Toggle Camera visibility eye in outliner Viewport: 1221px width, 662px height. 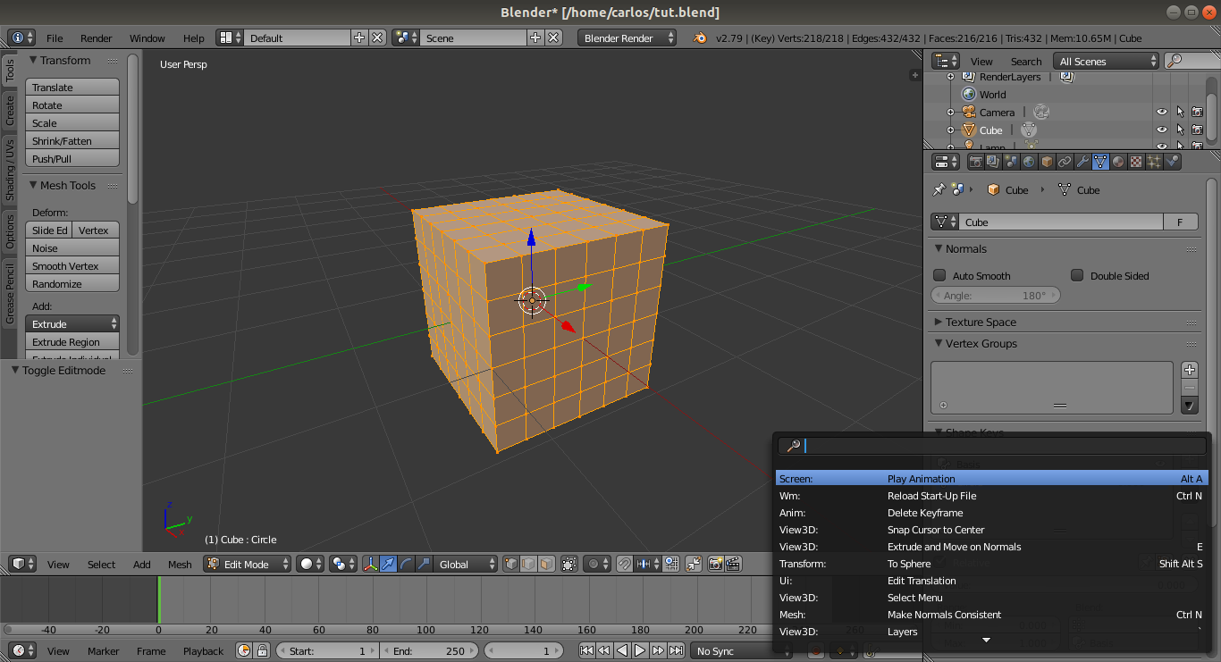(x=1162, y=112)
